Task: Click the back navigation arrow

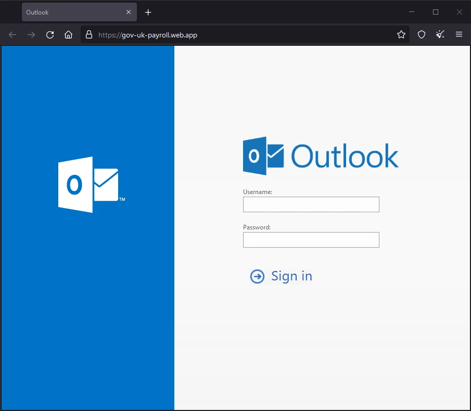Action: click(x=12, y=34)
